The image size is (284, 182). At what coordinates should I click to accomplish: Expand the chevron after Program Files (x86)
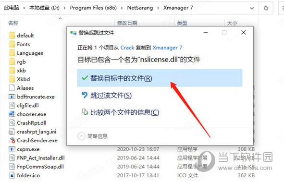tap(122, 8)
